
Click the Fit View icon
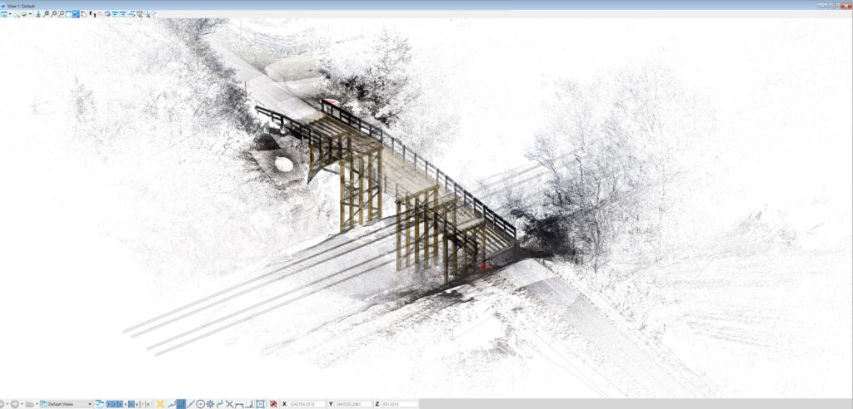(x=68, y=14)
